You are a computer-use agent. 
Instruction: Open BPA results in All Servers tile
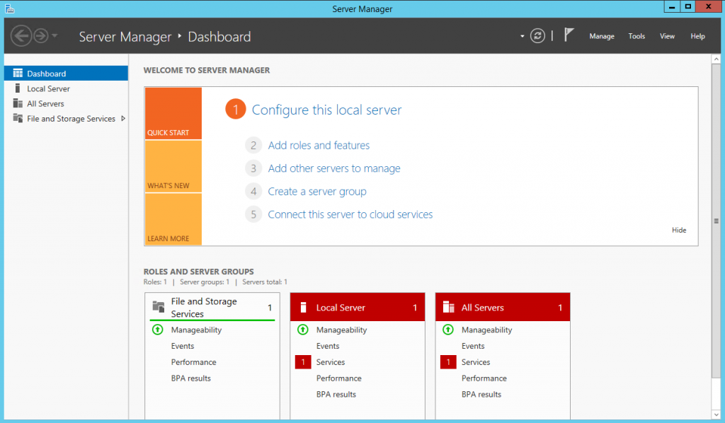(x=481, y=395)
